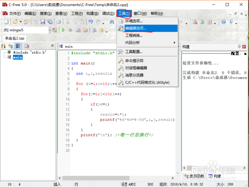This screenshot has height=187, width=249.
Task: Click the DOS status bar entry
Action: pos(150,184)
